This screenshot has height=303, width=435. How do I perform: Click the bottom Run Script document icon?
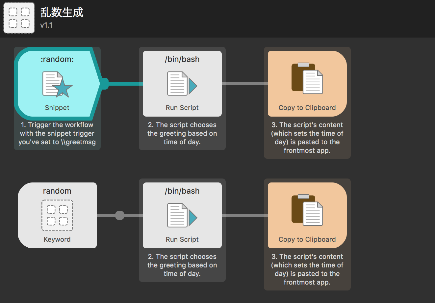(182, 216)
